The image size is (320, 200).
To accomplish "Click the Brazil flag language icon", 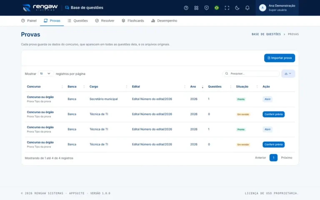I will (217, 8).
